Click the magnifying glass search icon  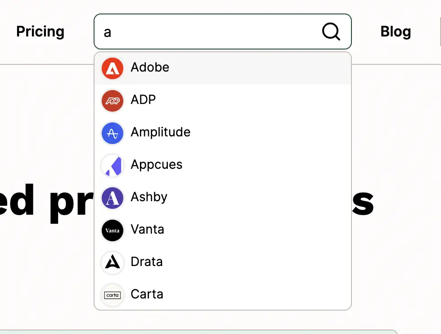(x=331, y=32)
